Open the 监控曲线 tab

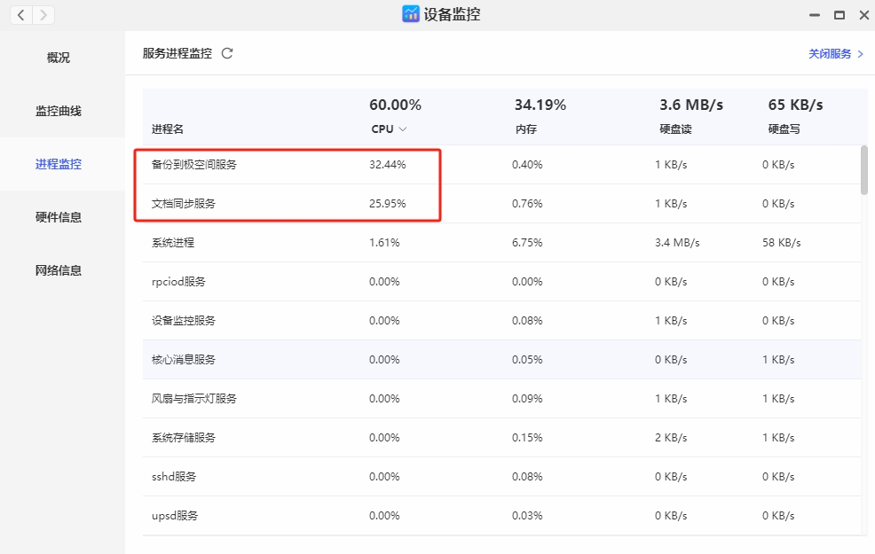59,111
